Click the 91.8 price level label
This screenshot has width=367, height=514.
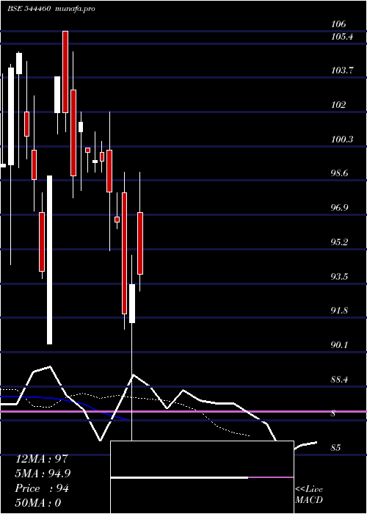click(341, 311)
